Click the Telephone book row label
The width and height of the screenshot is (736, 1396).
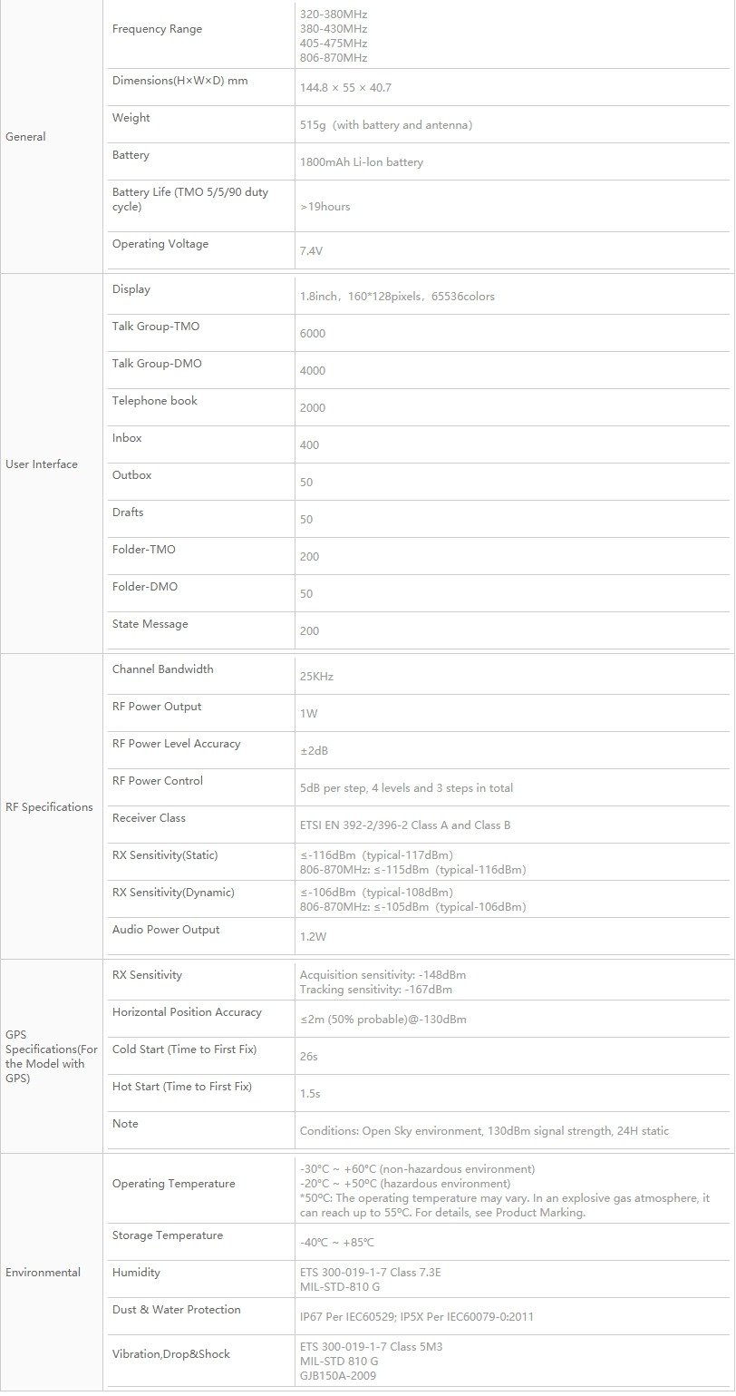pyautogui.click(x=155, y=401)
